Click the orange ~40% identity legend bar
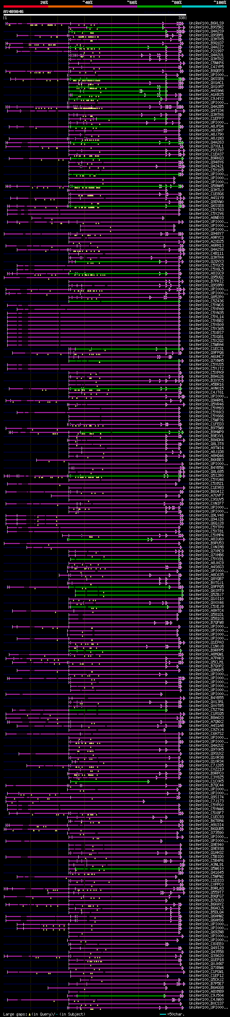The image size is (230, 1017). tap(70, 6)
